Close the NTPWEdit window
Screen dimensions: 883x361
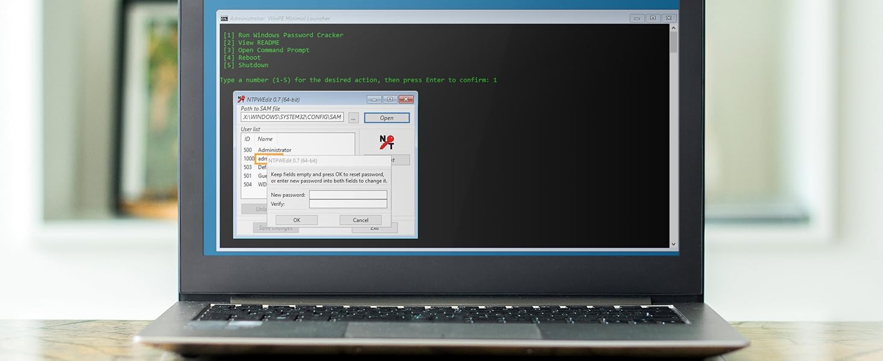406,99
